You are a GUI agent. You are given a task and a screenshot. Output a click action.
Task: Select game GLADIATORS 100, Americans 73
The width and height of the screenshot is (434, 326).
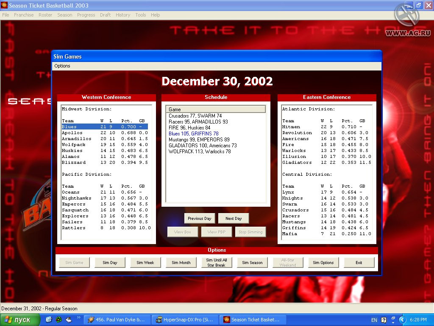[203, 146]
